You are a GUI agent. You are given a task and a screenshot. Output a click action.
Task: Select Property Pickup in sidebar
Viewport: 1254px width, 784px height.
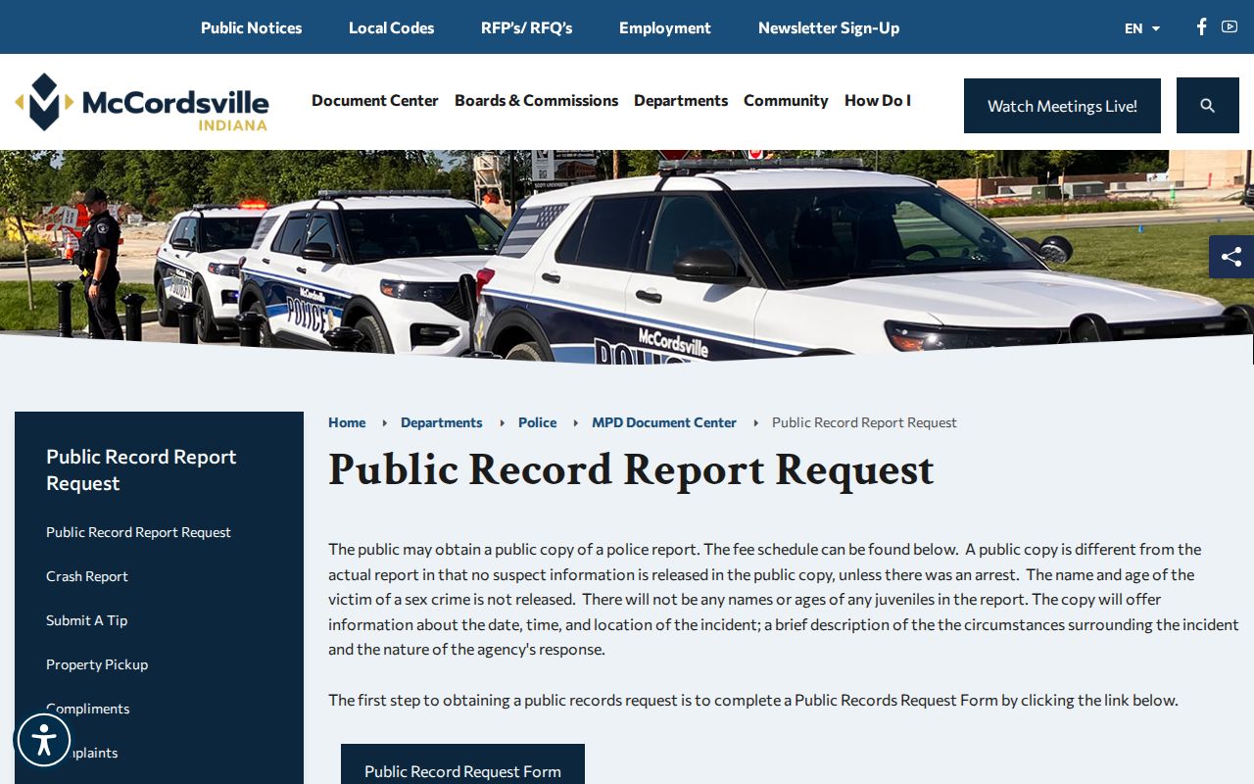97,664
